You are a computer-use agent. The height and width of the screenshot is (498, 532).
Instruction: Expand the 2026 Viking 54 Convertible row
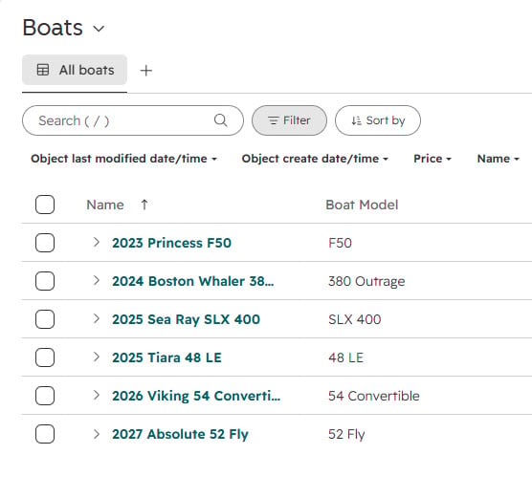click(97, 396)
